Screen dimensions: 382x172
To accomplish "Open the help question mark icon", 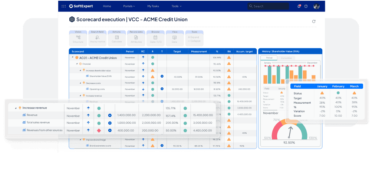I will pos(306,6).
